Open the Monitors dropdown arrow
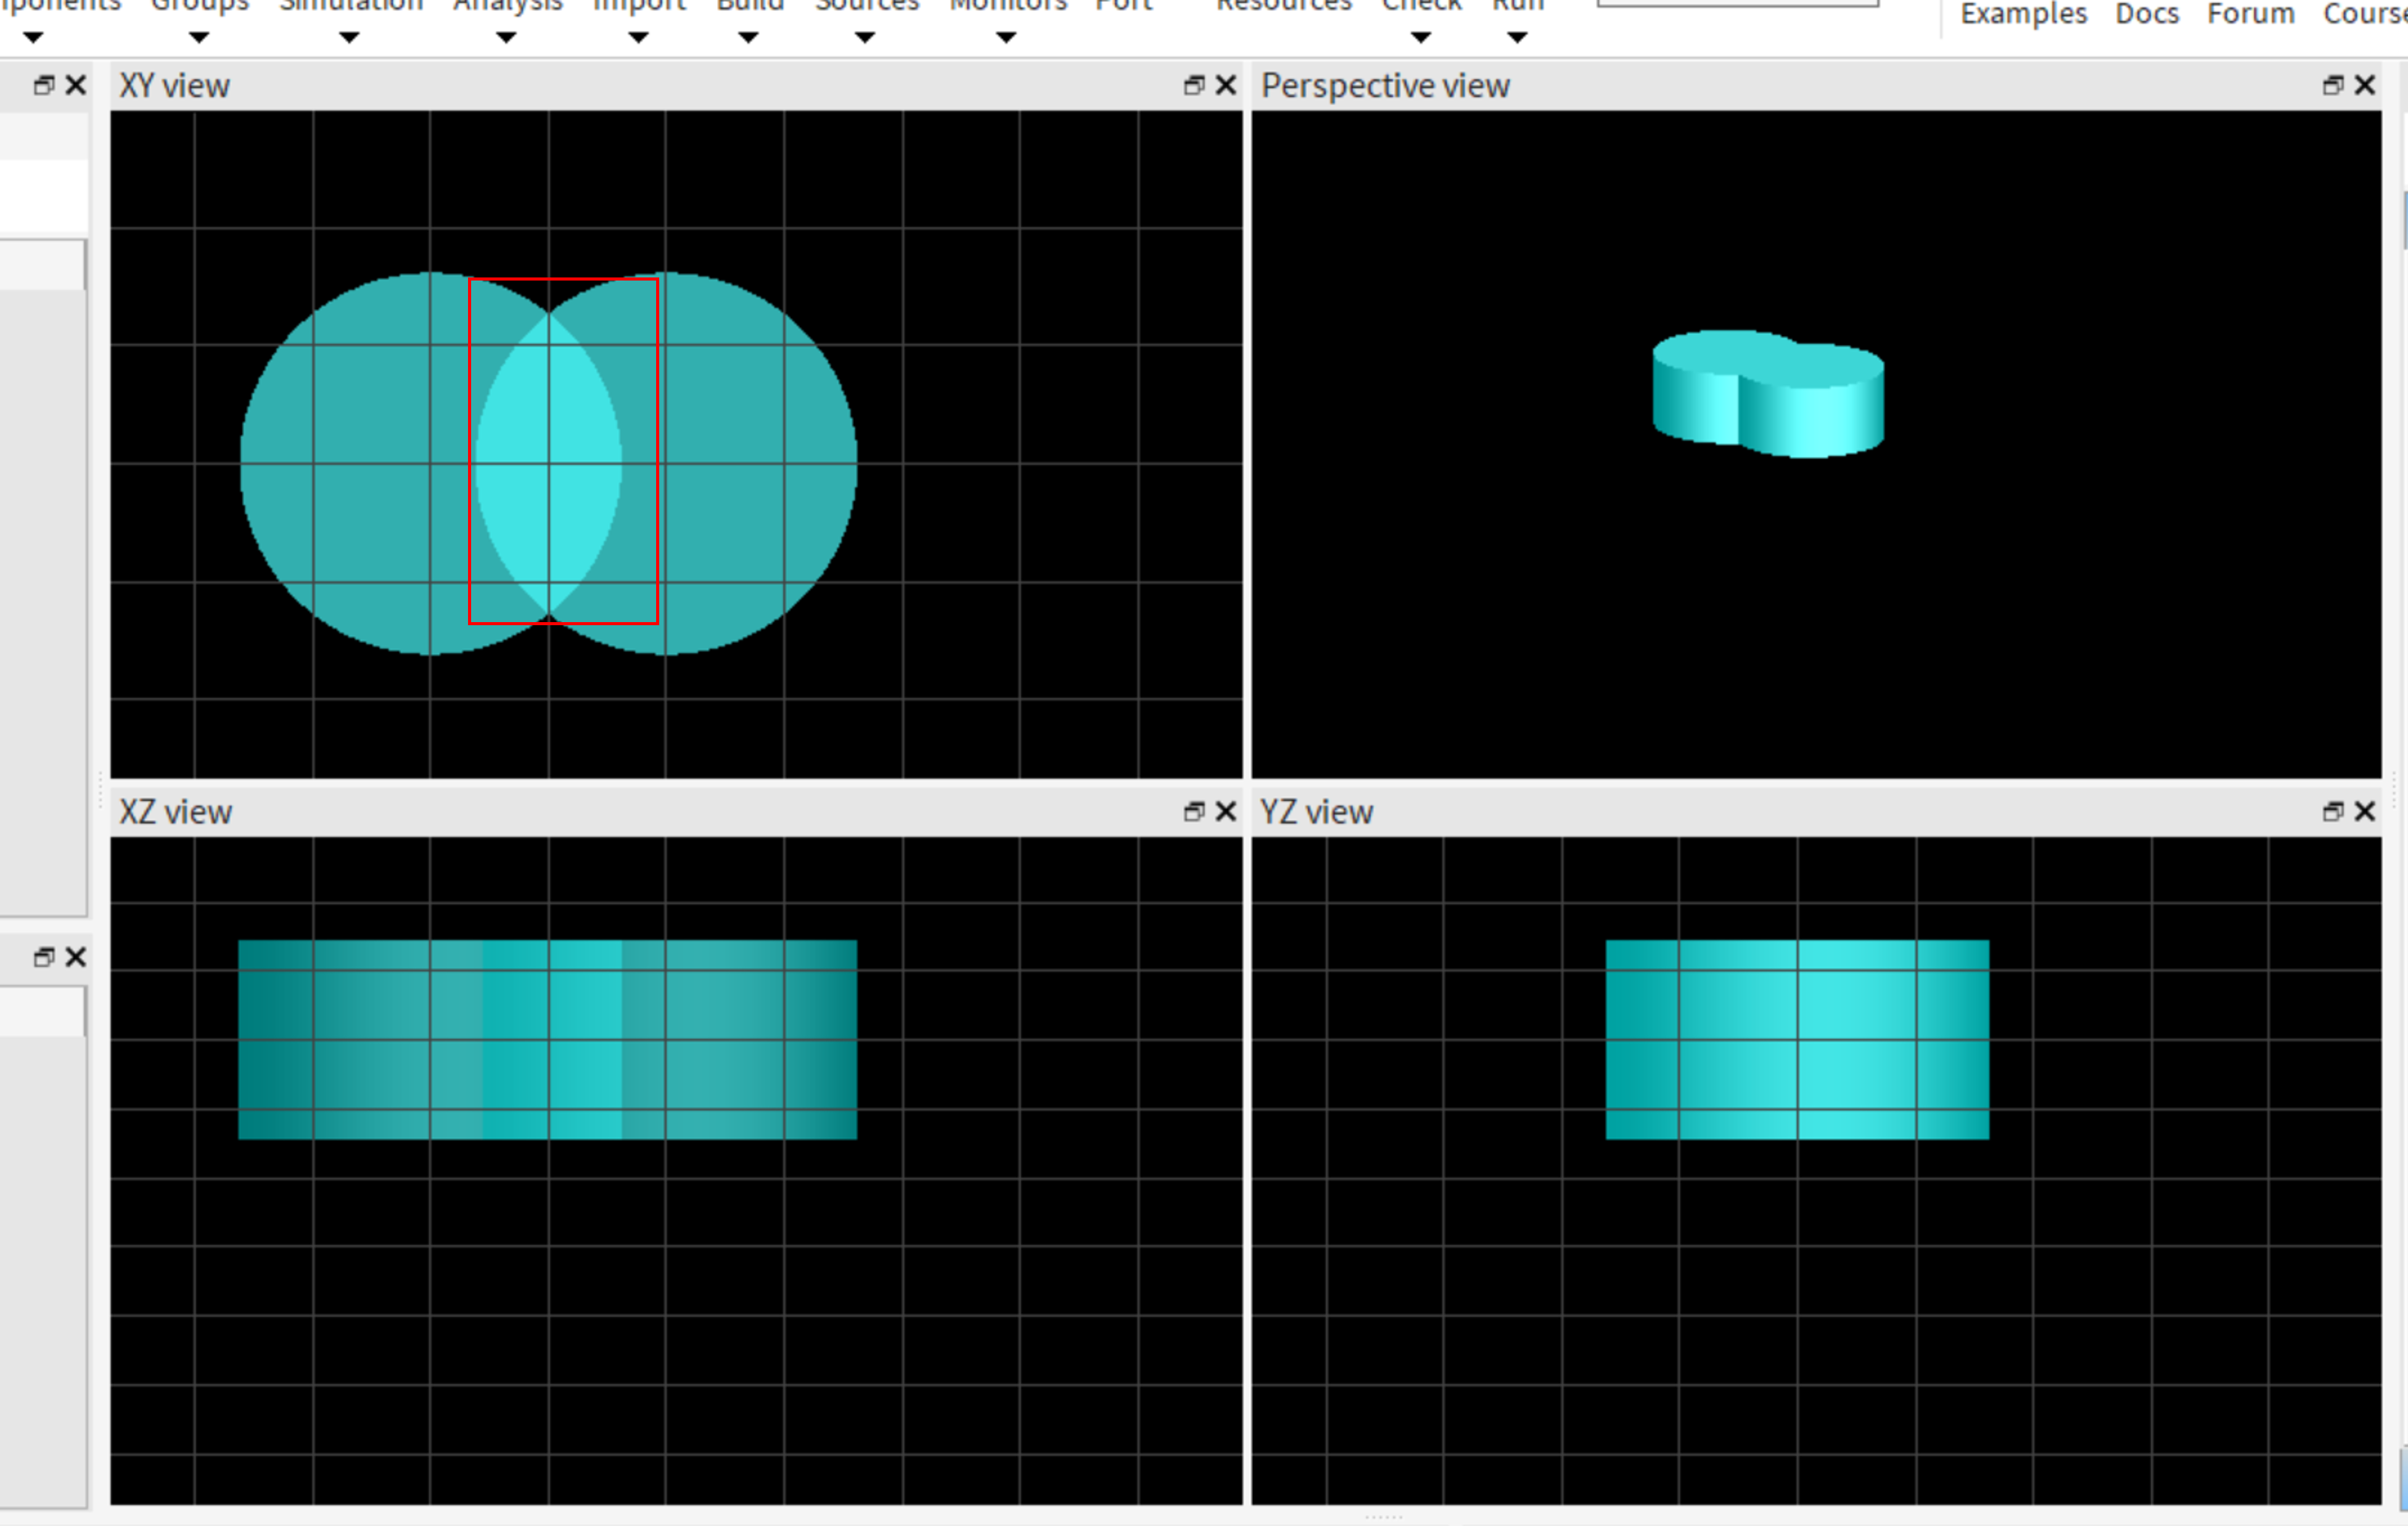The height and width of the screenshot is (1526, 2408). (x=1006, y=38)
